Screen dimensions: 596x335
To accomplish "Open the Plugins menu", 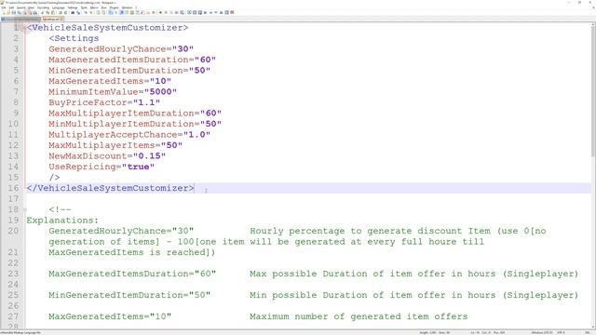I will 114,7.
